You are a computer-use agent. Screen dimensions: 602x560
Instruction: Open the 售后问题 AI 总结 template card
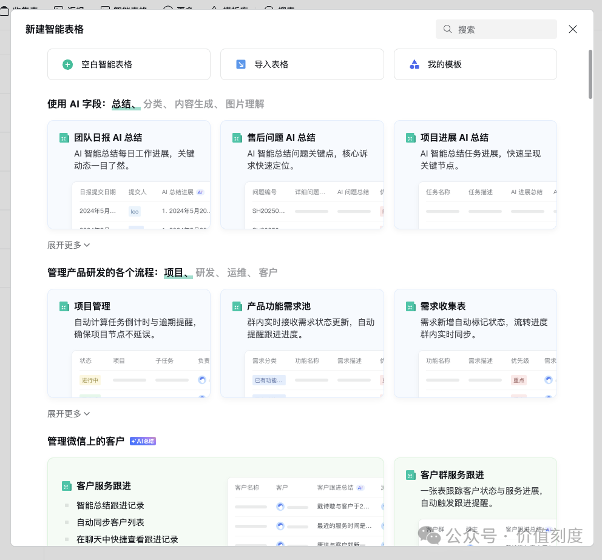(x=302, y=175)
